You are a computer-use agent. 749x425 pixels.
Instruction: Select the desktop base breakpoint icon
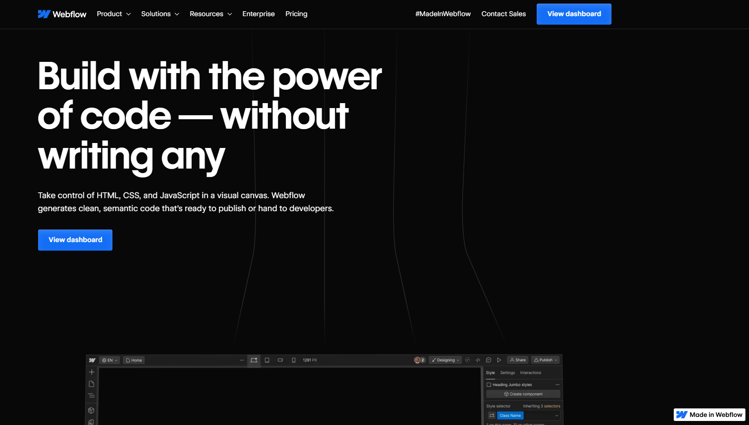coord(254,360)
